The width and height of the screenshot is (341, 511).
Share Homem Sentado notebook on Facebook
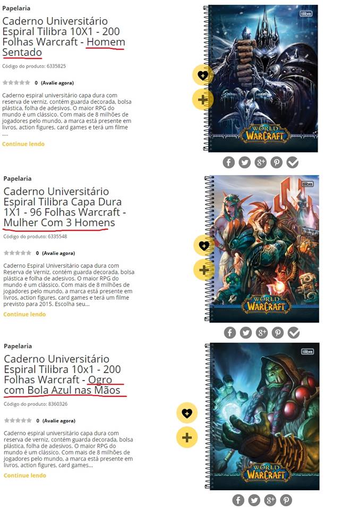(x=228, y=162)
